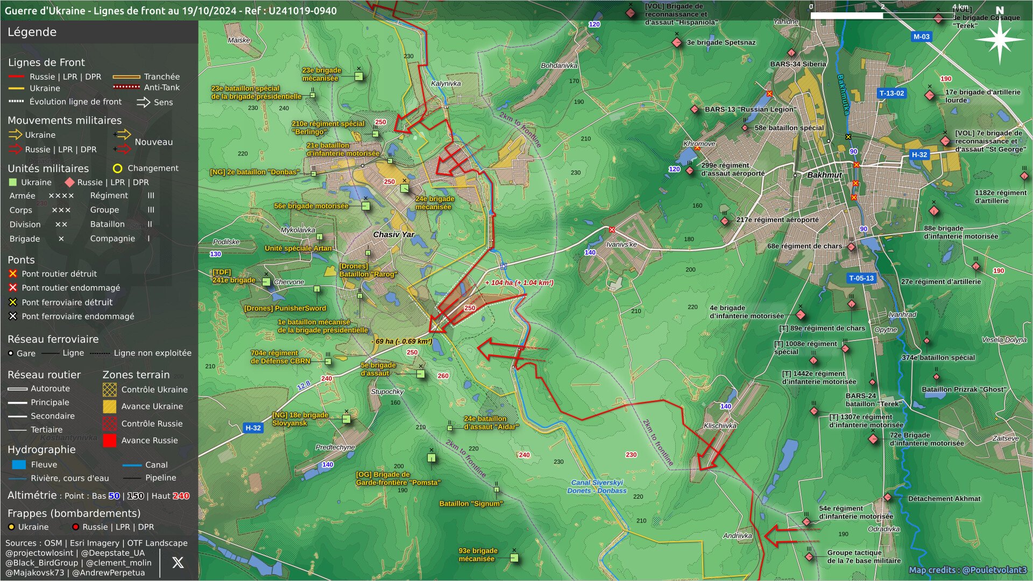Viewport: 1033px width, 581px height.
Task: Click the M-03 highway shield
Action: click(x=922, y=37)
